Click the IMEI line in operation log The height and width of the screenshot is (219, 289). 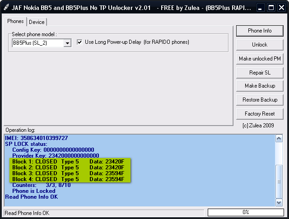[37, 138]
